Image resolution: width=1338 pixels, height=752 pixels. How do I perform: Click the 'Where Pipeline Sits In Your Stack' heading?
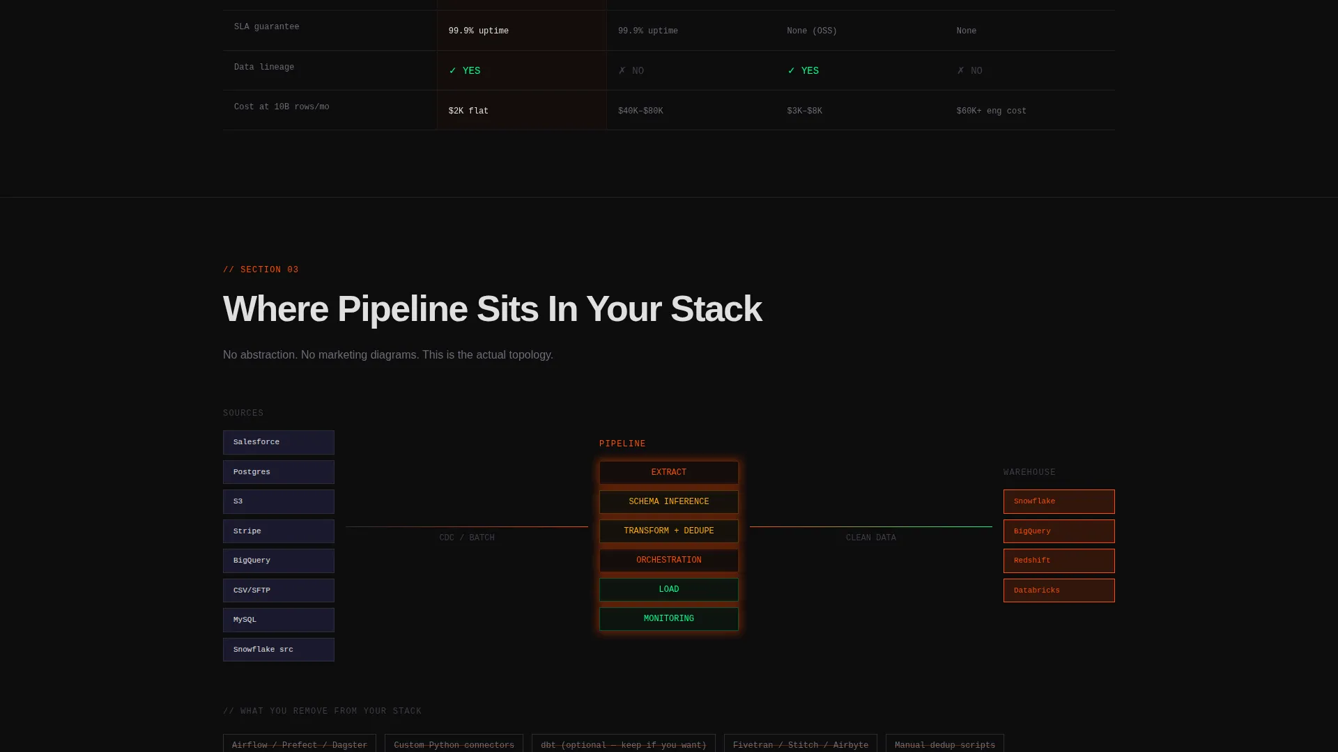[492, 309]
